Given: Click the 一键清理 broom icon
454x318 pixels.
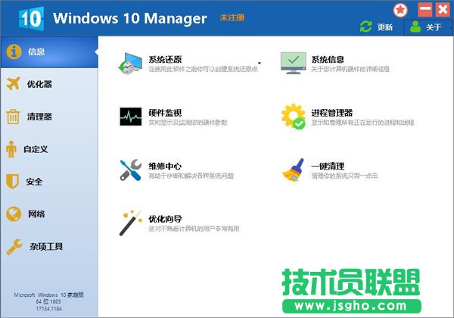Looking at the screenshot, I should 294,170.
